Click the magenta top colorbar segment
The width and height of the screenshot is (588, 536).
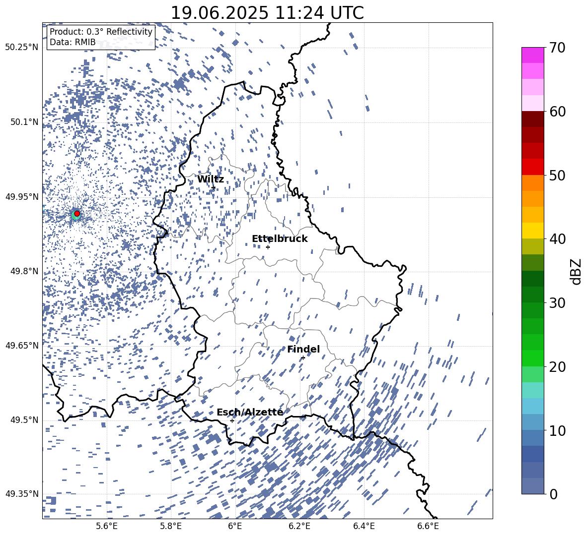click(x=532, y=55)
